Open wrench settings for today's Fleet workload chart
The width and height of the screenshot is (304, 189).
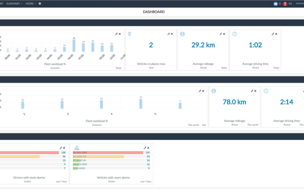click(x=116, y=34)
